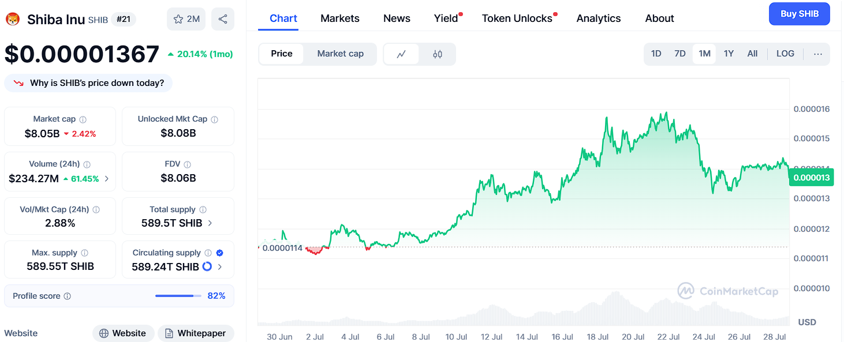The image size is (844, 342).
Task: Click the 0.000016 price axis label
Action: (x=811, y=108)
